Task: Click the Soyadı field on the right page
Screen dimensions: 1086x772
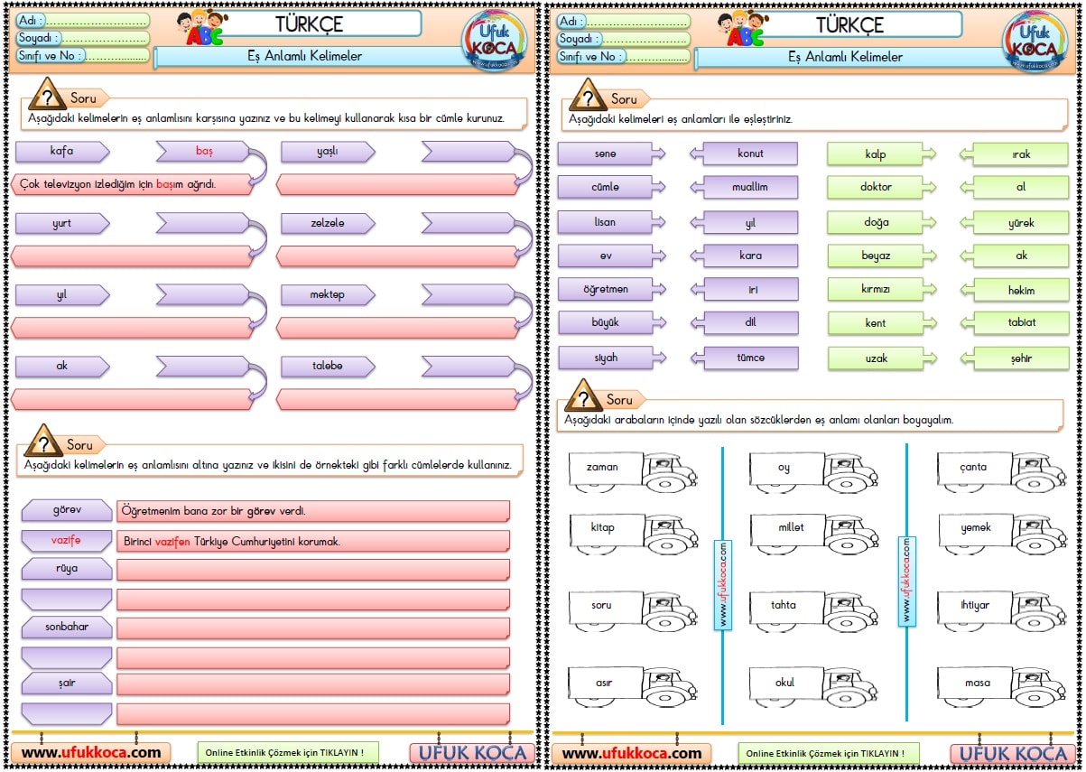Action: click(x=623, y=39)
